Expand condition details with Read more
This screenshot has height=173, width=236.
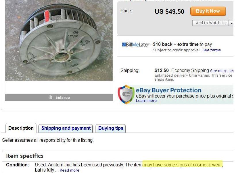click(x=69, y=170)
